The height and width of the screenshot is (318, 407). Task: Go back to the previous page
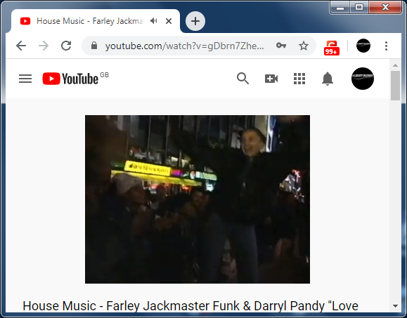(x=21, y=46)
